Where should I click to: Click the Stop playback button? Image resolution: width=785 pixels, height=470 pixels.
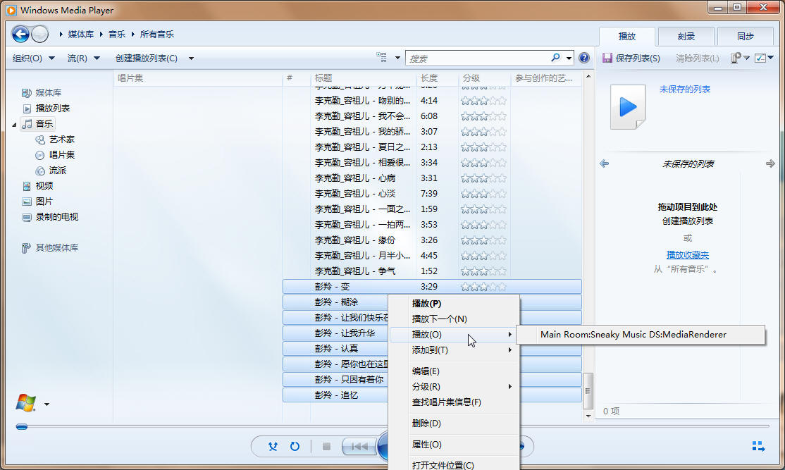(326, 446)
